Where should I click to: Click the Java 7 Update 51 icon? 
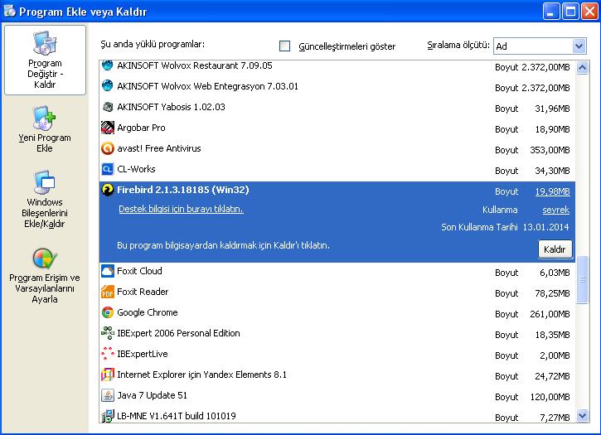(x=108, y=395)
